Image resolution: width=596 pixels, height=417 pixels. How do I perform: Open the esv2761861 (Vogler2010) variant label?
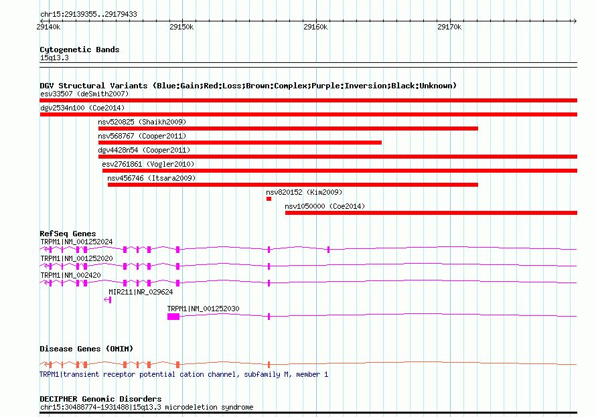pos(148,164)
